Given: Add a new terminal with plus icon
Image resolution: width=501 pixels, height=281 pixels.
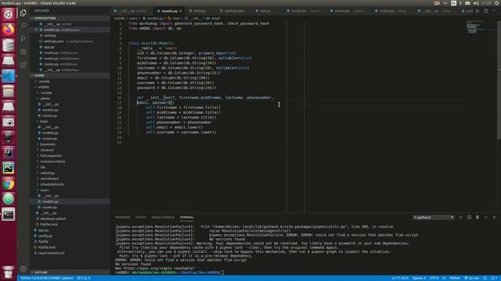Looking at the screenshot, I should (x=460, y=217).
